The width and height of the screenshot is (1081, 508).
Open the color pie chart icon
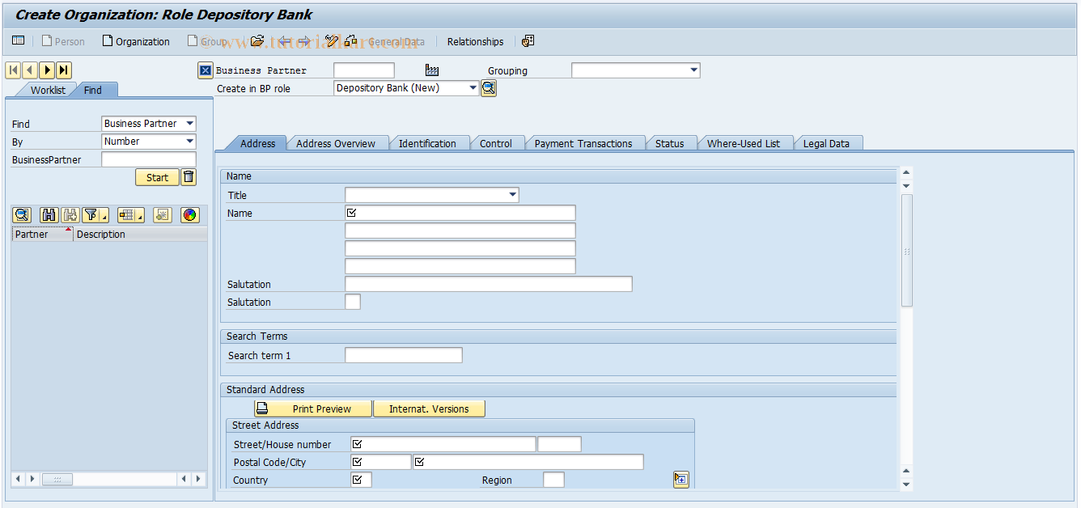pos(189,215)
